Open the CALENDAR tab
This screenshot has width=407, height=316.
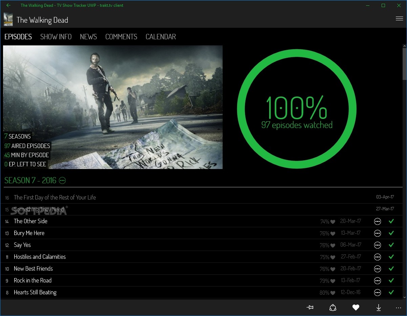pyautogui.click(x=161, y=37)
